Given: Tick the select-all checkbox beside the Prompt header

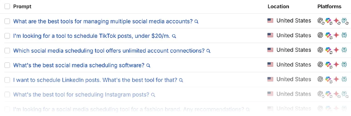Looking at the screenshot, I should tap(7, 6).
